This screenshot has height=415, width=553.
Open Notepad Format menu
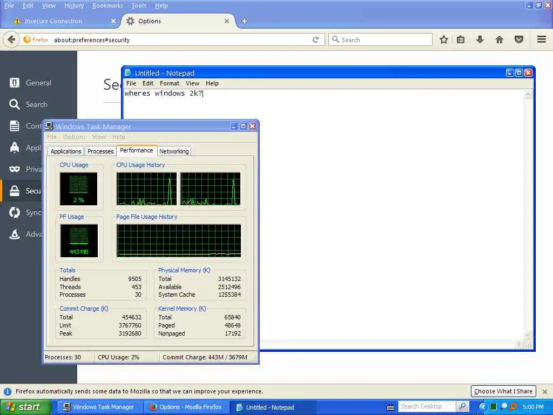(x=169, y=83)
